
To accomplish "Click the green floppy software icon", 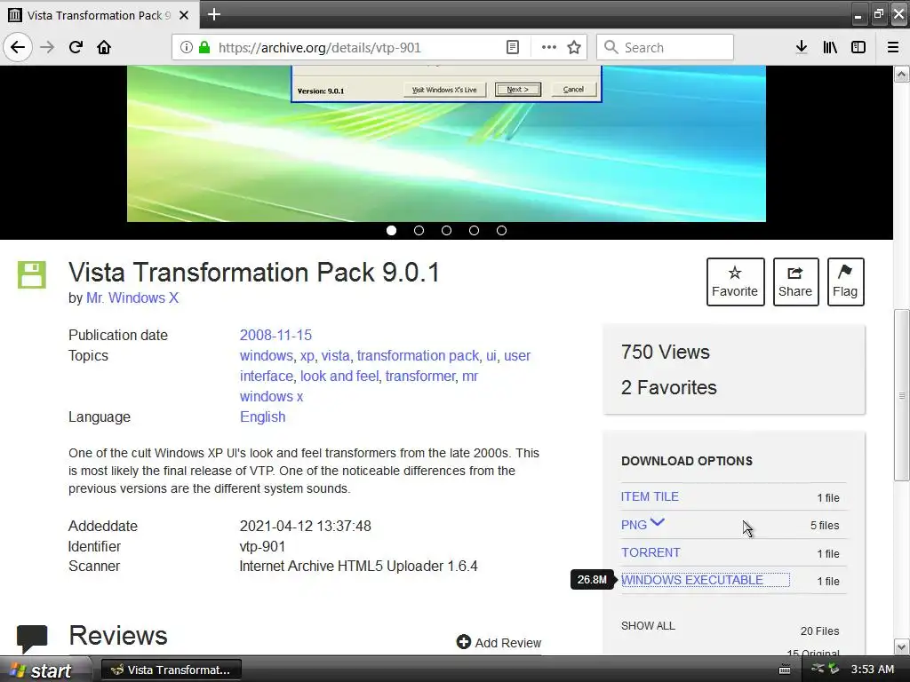I will coord(32,275).
